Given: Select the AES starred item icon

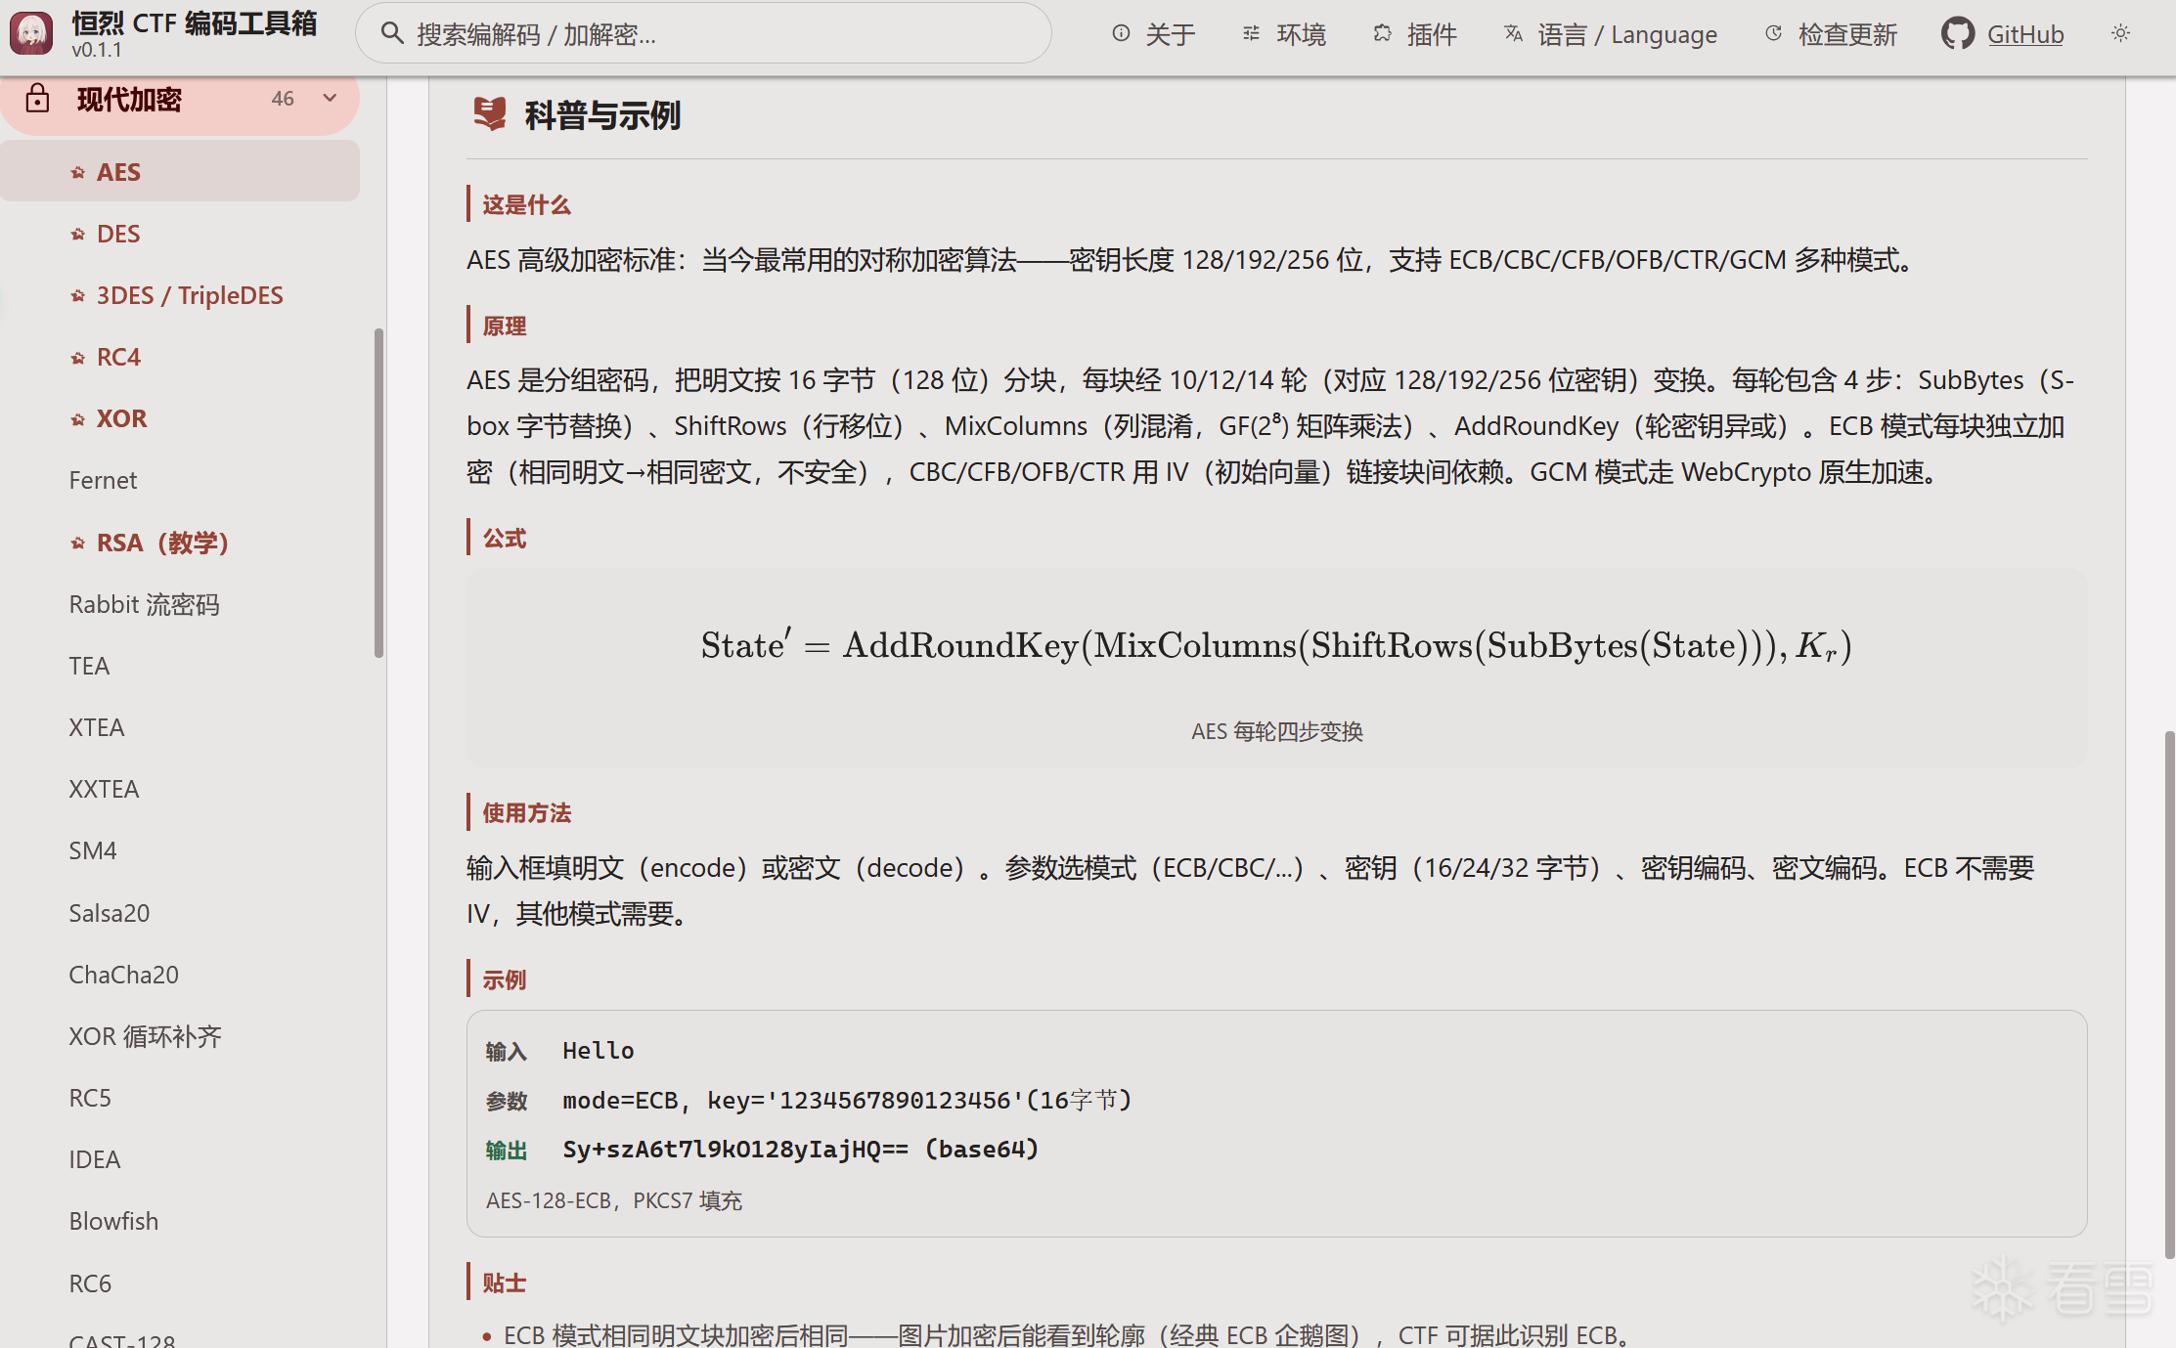Looking at the screenshot, I should (x=78, y=173).
